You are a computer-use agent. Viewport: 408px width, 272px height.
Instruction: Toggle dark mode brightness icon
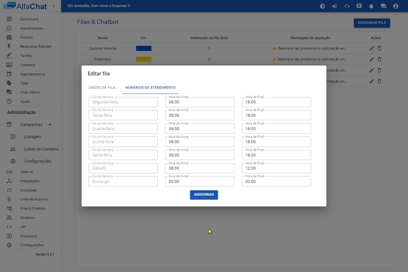(x=322, y=6)
